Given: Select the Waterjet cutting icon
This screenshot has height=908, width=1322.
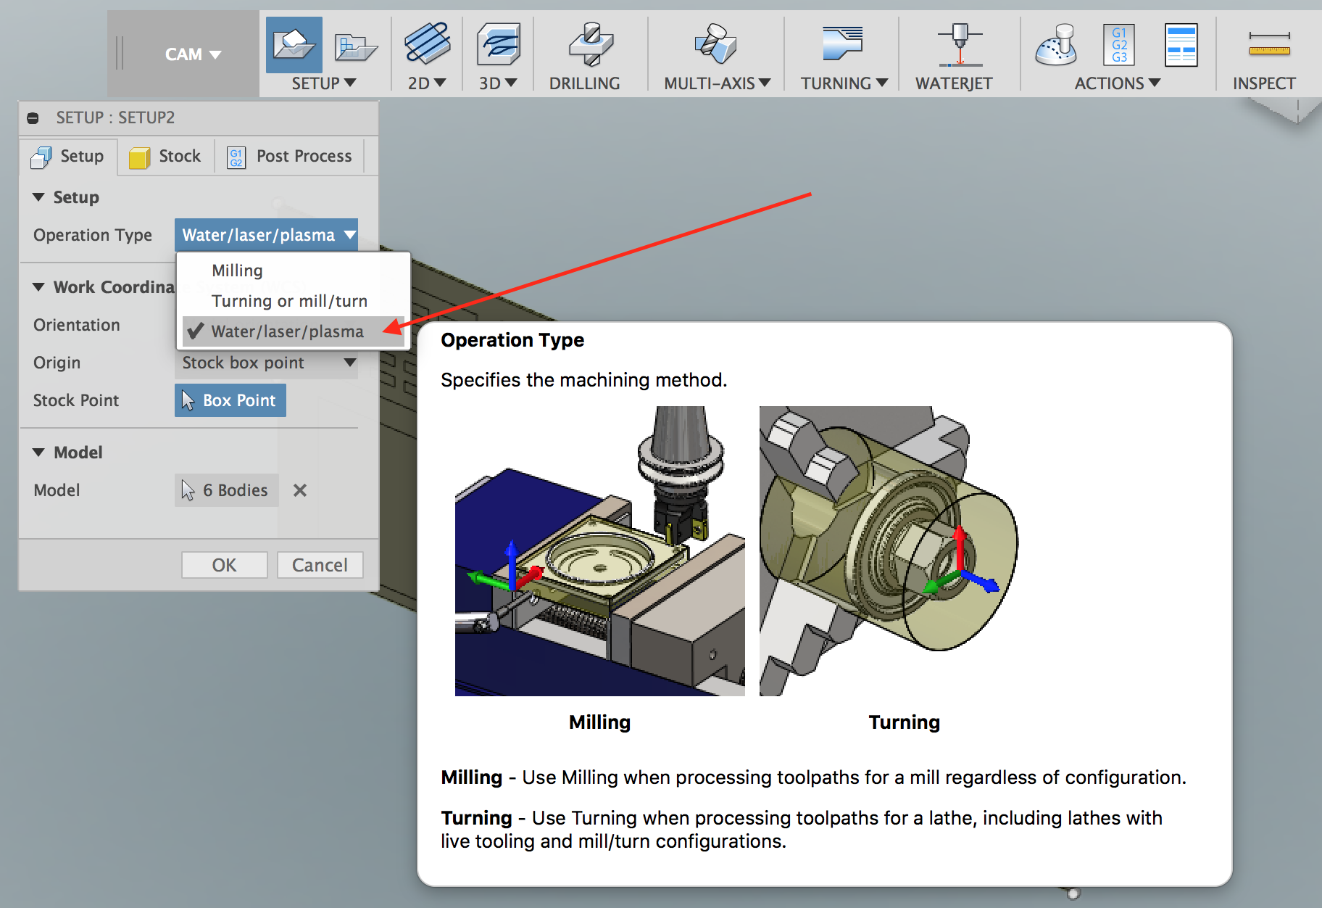Looking at the screenshot, I should pyautogui.click(x=960, y=44).
